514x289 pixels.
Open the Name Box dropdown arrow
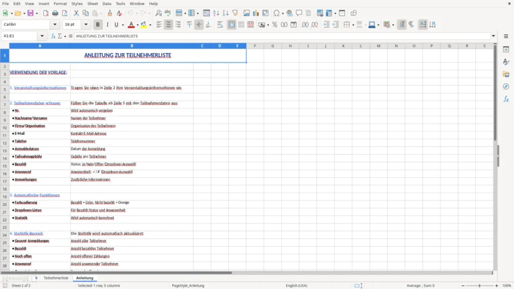pos(42,36)
